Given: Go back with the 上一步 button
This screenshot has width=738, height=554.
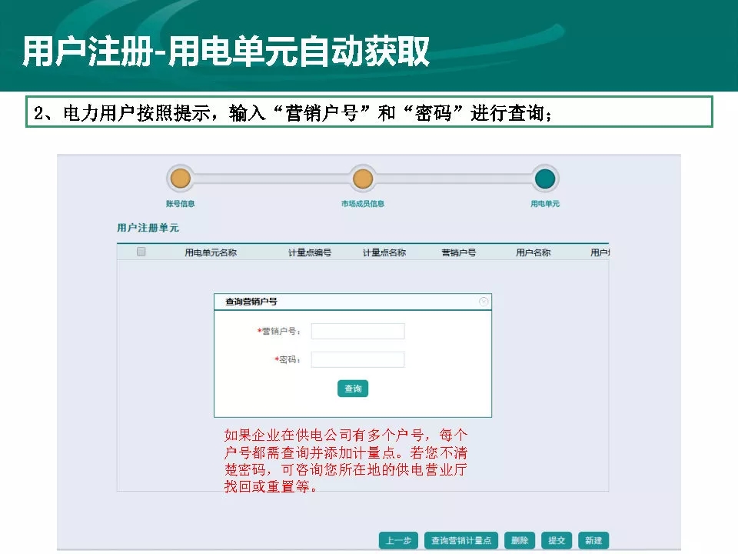Looking at the screenshot, I should tap(398, 540).
